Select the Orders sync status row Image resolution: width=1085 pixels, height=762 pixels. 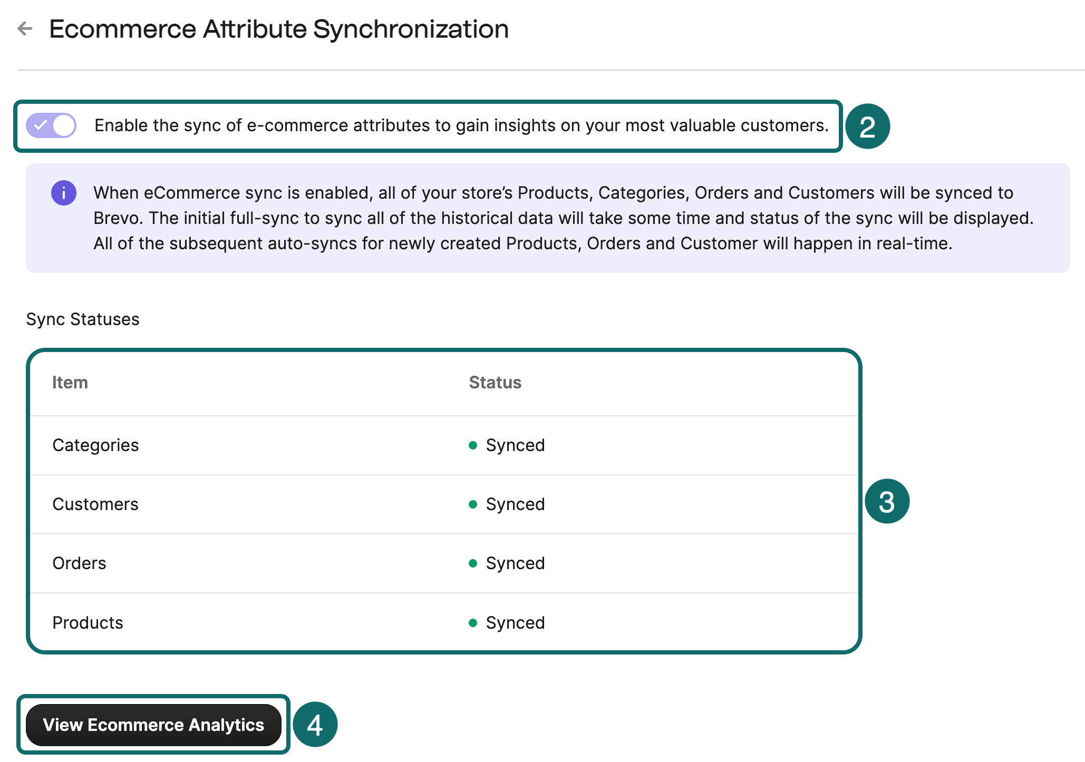79,563
